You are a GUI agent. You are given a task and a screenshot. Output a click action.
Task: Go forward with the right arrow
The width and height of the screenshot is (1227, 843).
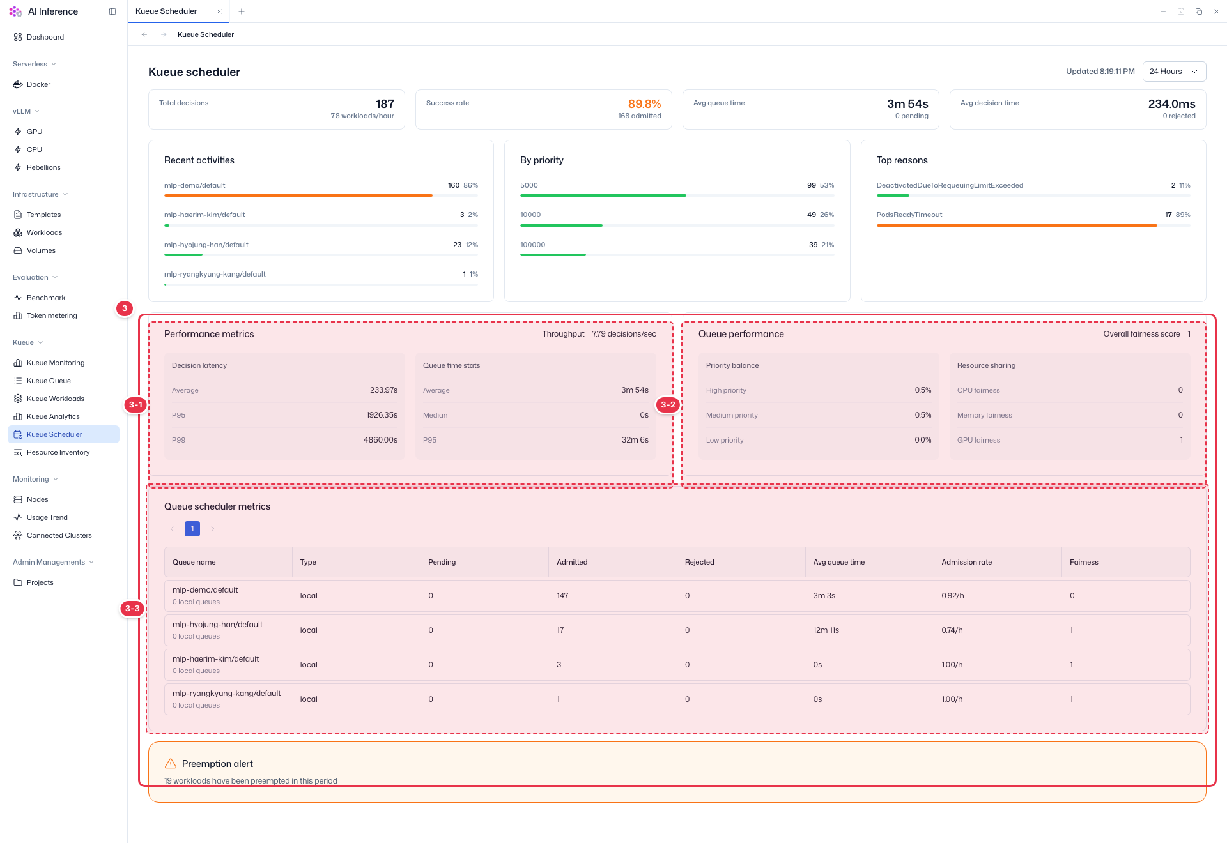click(x=164, y=34)
